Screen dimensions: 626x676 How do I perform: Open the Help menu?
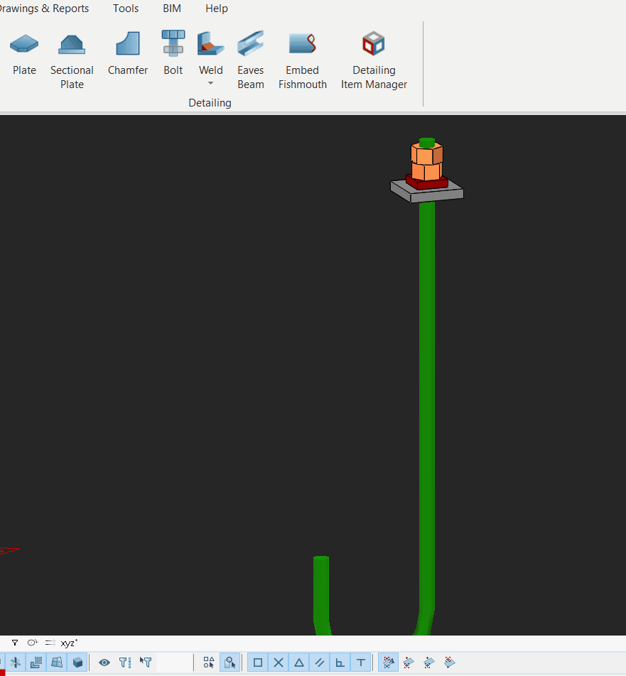coord(217,9)
